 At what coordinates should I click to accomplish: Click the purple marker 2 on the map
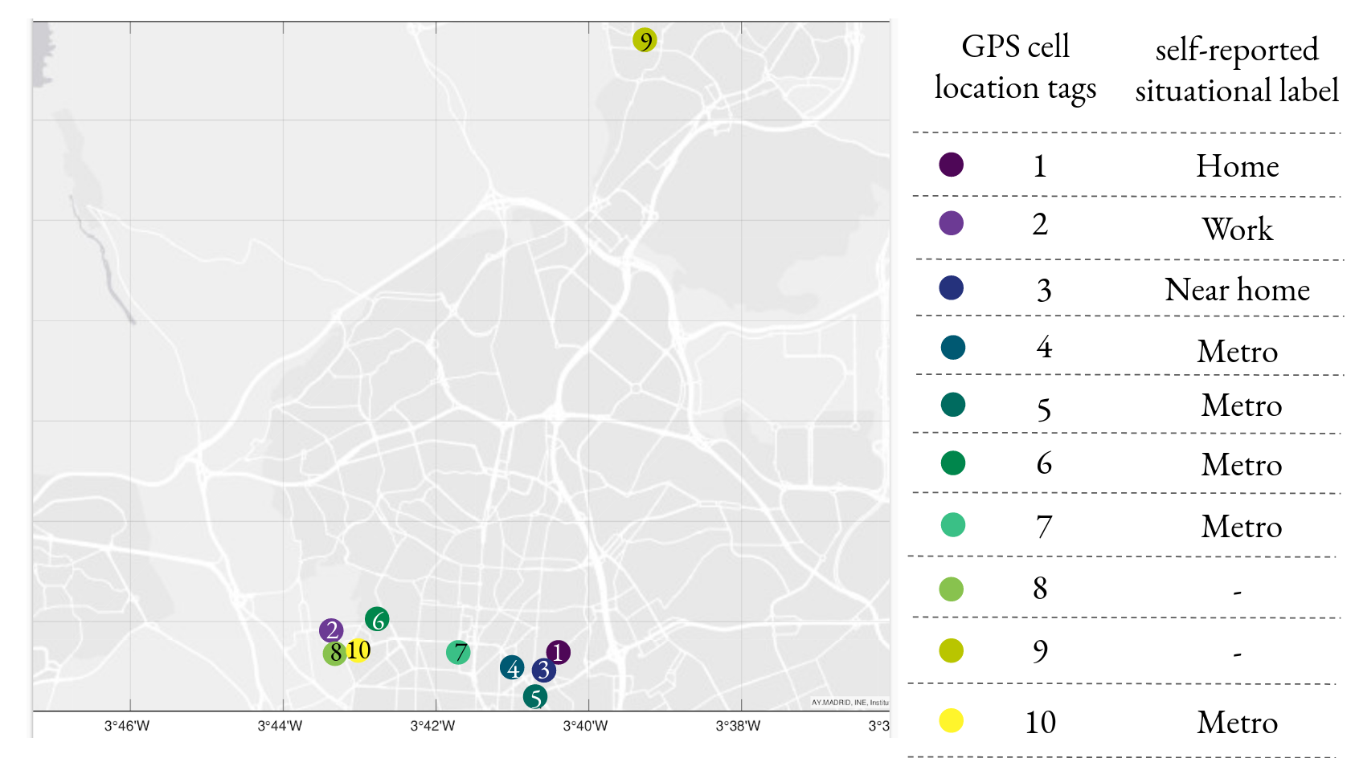tap(331, 630)
